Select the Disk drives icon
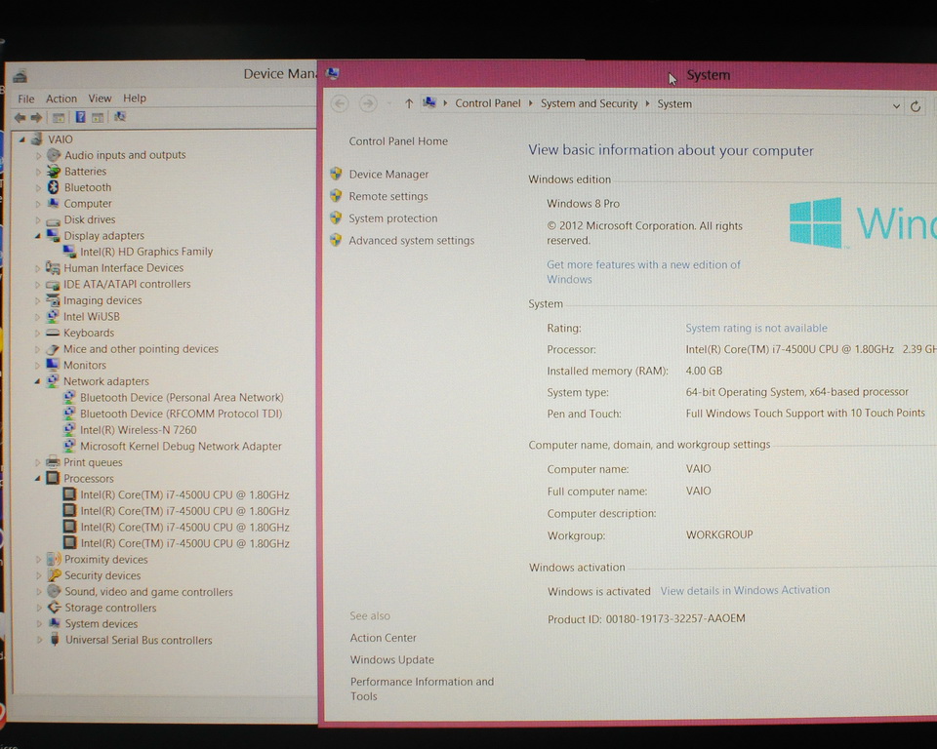Image resolution: width=937 pixels, height=749 pixels. click(53, 220)
